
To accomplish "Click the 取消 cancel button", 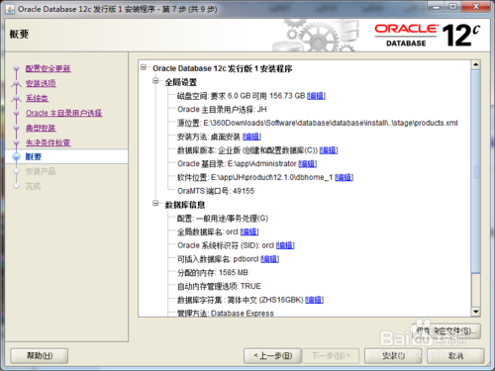I will (x=455, y=356).
